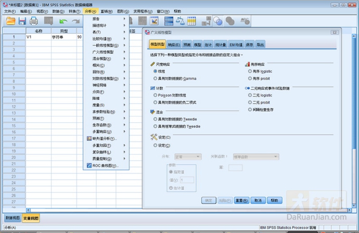Open a data file with the folder icon
359x233 pixels.
click(10, 21)
